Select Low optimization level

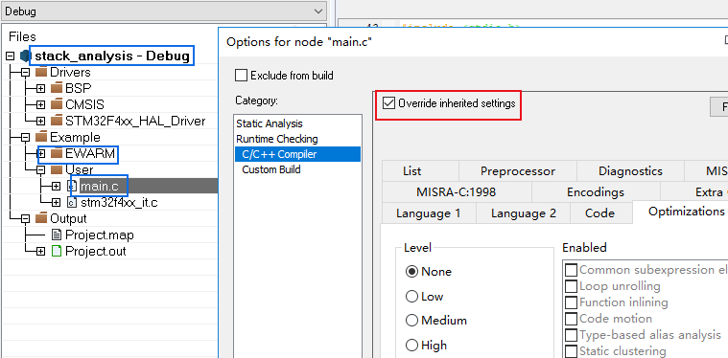pos(411,297)
